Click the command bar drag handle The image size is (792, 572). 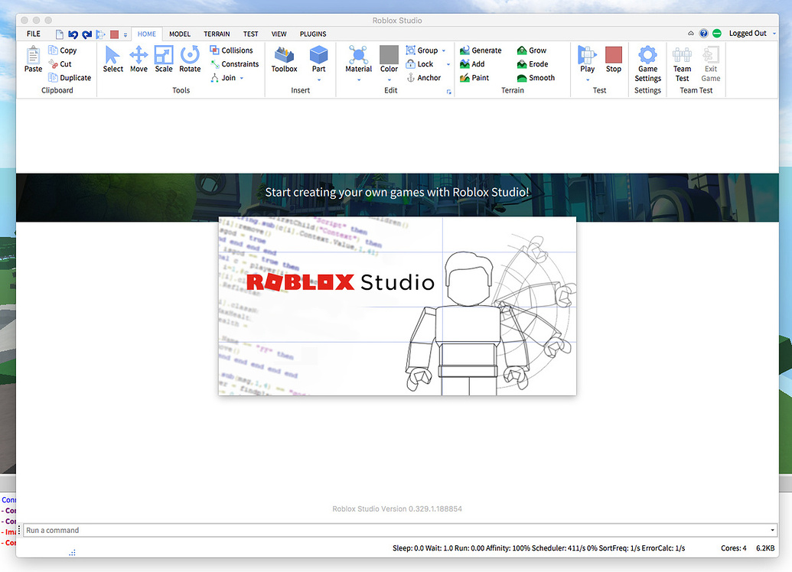[19, 530]
